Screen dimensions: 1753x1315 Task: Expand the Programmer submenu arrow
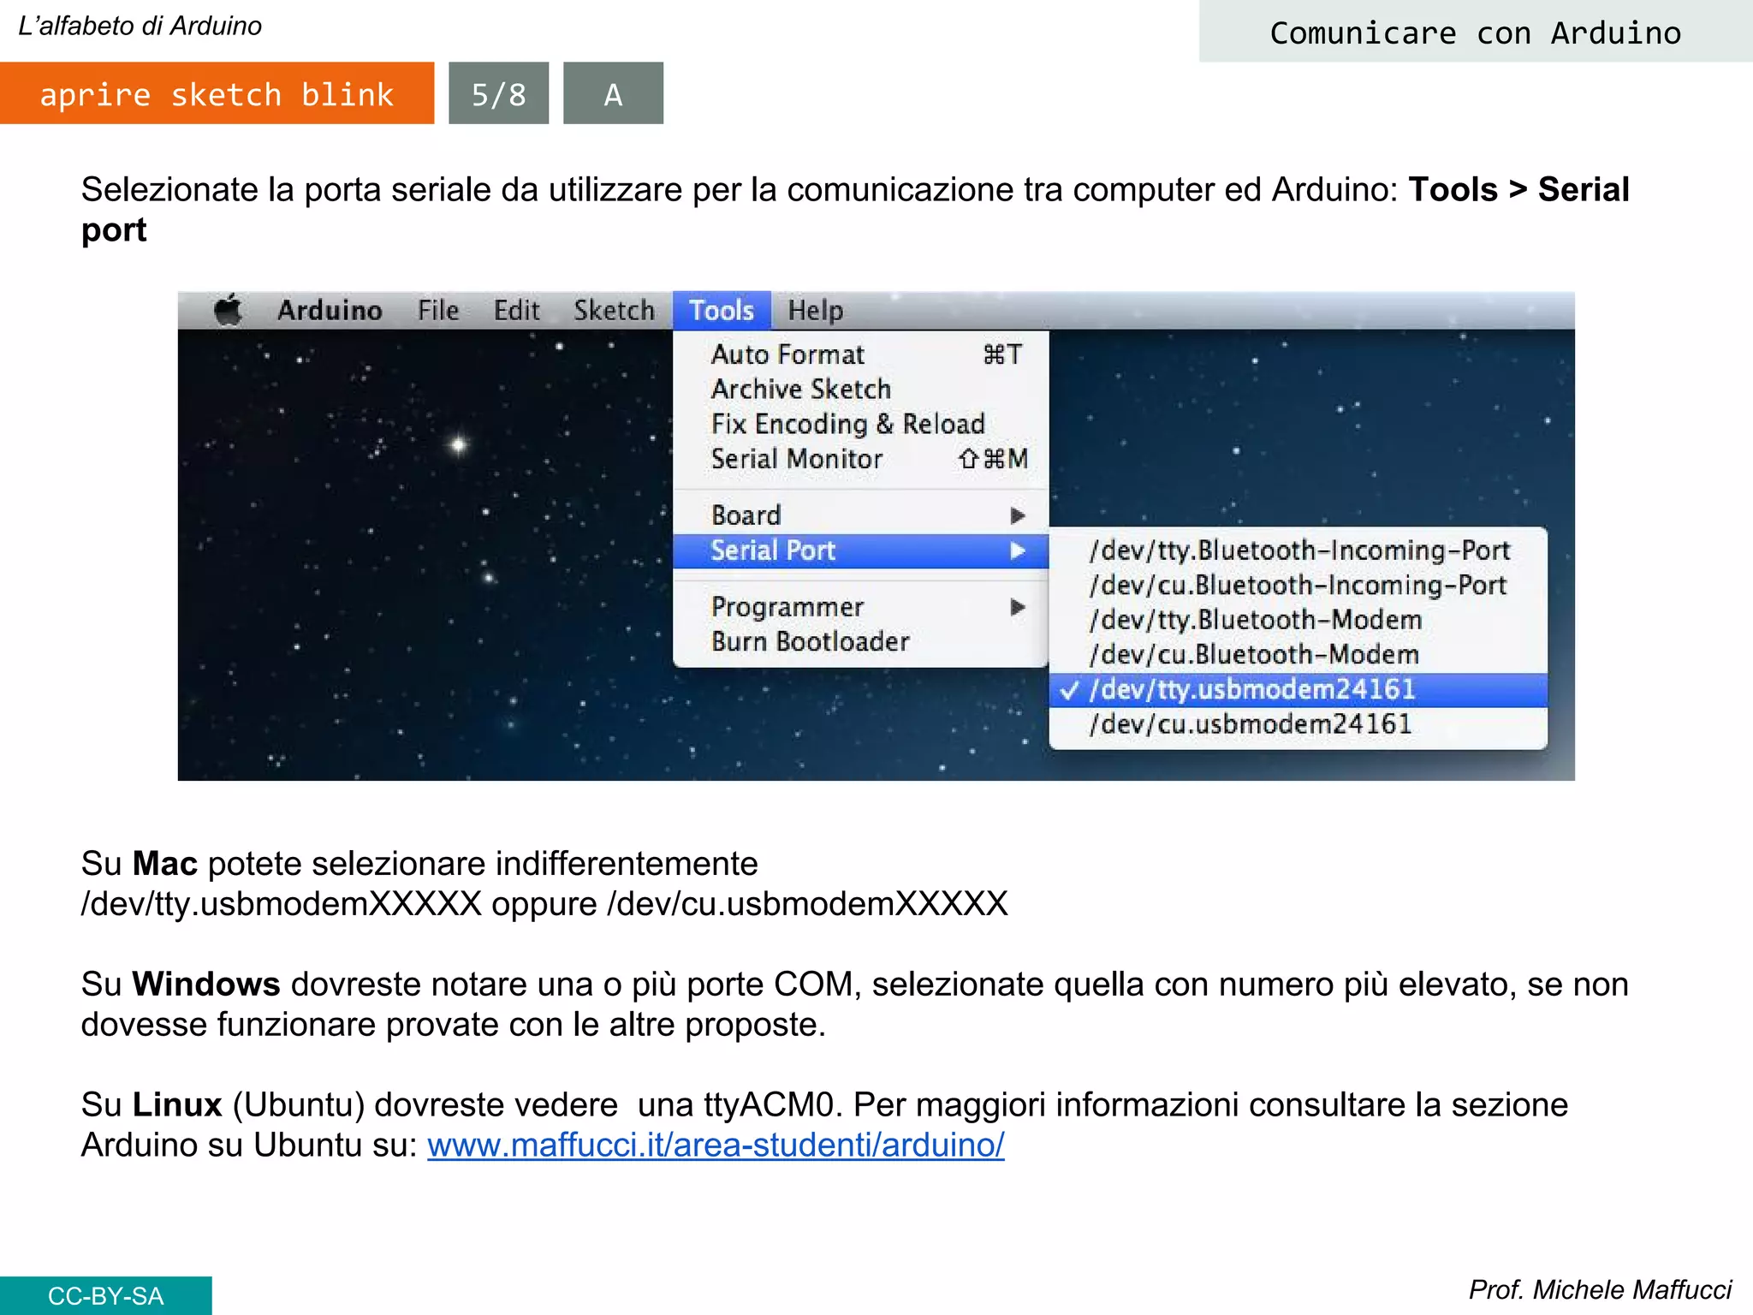[1017, 607]
